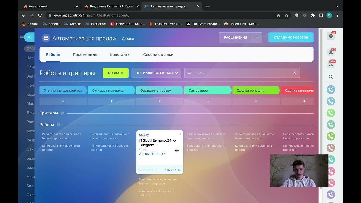
Task: Add a trigger under Уточнение деталей with plus
Action: click(63, 101)
